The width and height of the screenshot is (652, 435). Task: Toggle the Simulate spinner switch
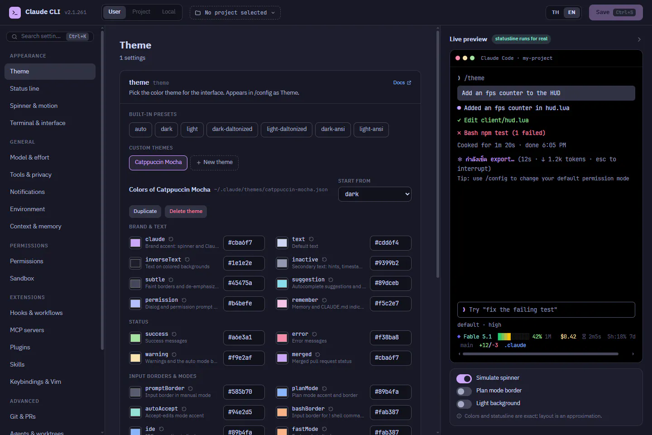(x=464, y=378)
